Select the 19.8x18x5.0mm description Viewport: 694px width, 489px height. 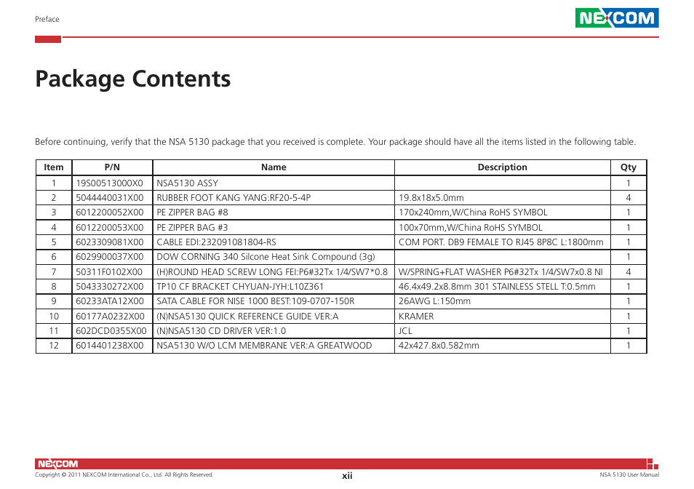point(431,198)
